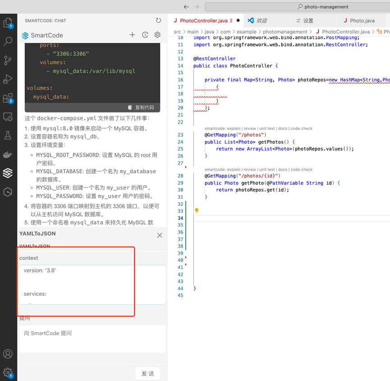Focus the 向 SmartCode 提问 input box
Viewport: 390px width, 381px height.
tap(92, 339)
